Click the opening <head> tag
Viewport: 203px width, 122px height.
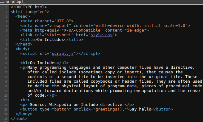23,16
